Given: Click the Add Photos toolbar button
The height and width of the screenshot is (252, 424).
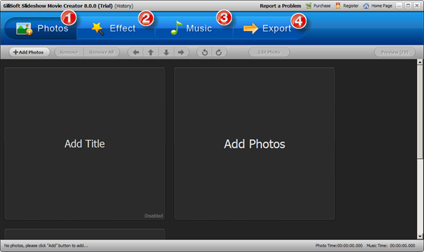Looking at the screenshot, I should tap(29, 52).
